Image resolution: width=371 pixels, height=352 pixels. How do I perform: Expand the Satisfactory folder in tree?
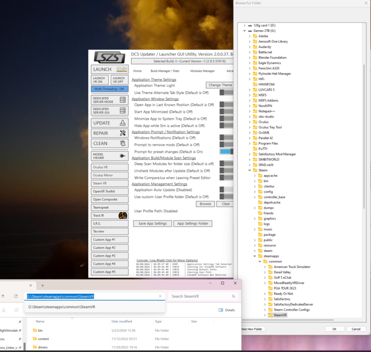point(265,299)
